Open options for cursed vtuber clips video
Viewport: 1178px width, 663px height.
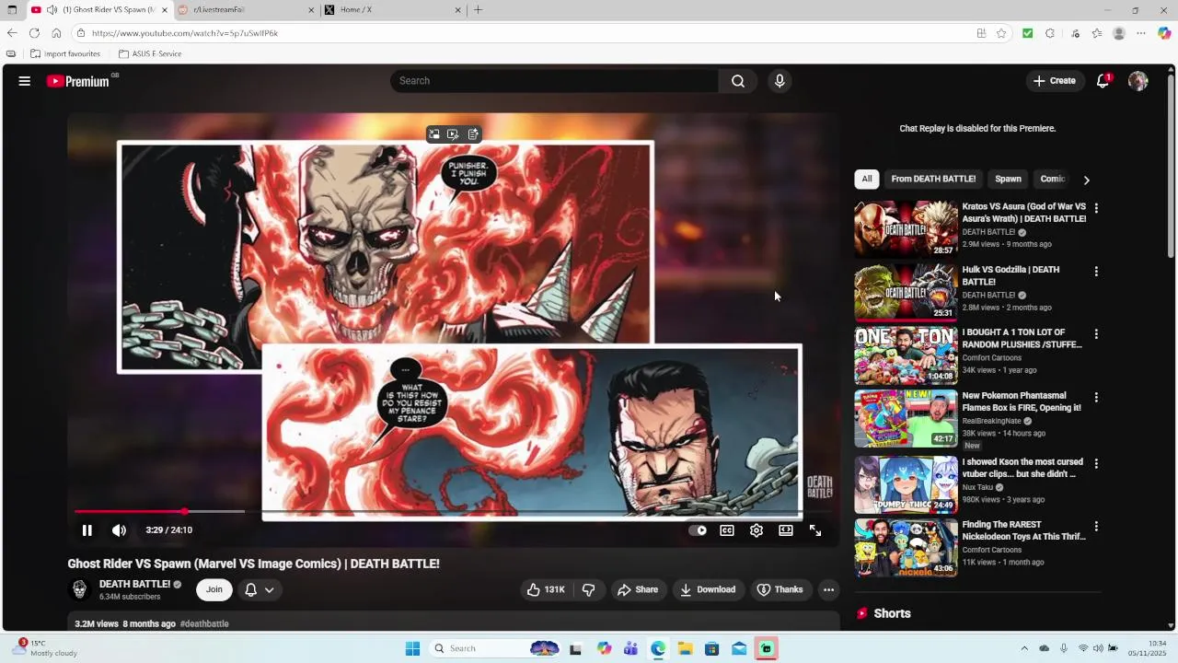click(x=1095, y=463)
